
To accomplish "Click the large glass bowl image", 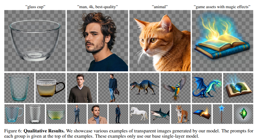I will click(35, 41).
